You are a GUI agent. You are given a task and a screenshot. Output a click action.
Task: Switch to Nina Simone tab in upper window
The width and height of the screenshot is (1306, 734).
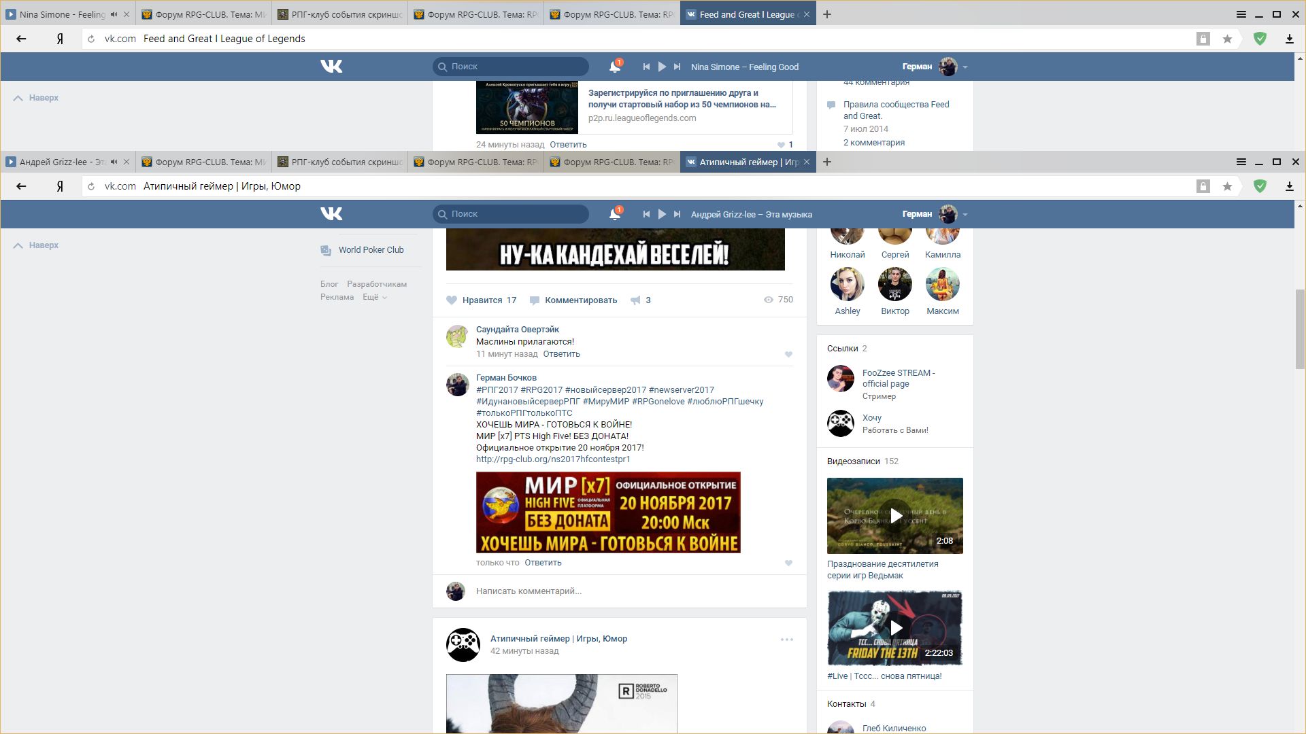(x=61, y=14)
